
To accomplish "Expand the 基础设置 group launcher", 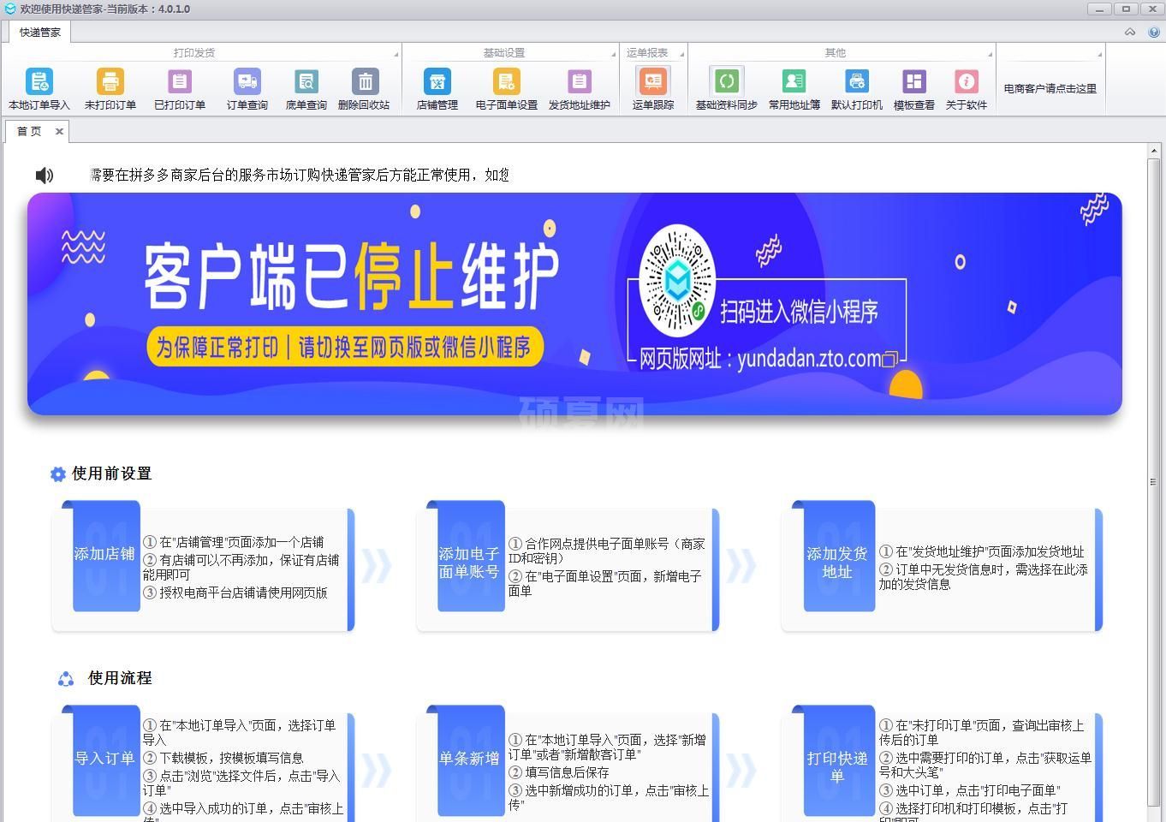I will point(614,54).
